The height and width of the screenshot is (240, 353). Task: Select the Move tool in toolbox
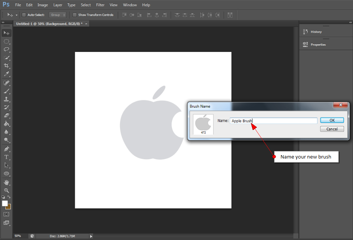pyautogui.click(x=6, y=33)
